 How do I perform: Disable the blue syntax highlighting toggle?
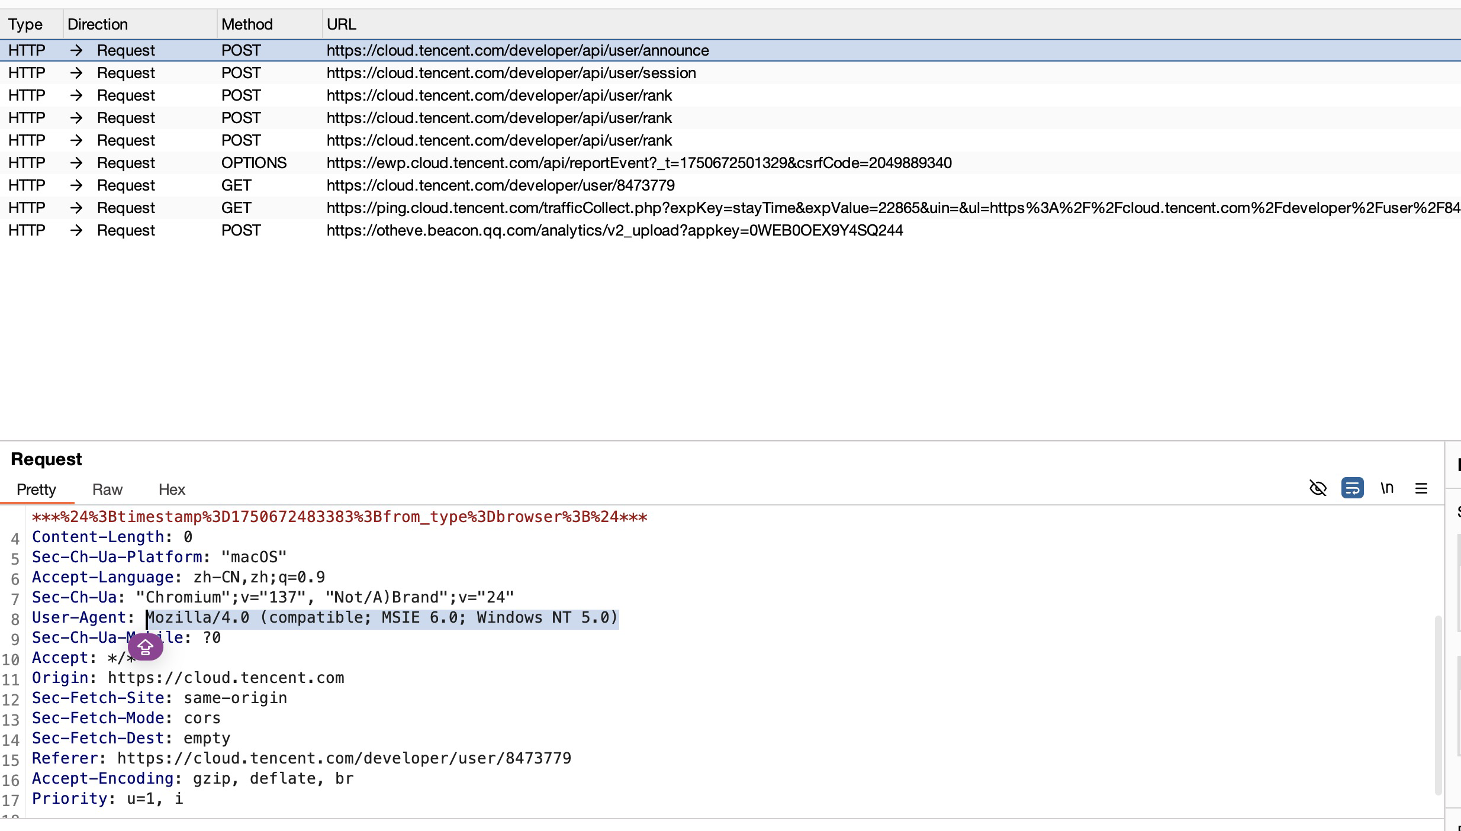pyautogui.click(x=1353, y=488)
